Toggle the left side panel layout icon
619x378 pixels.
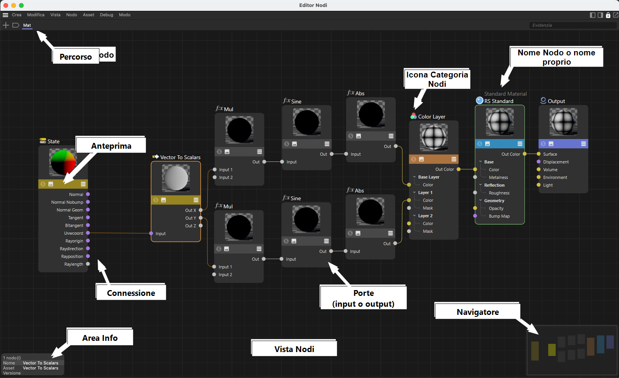pos(593,15)
